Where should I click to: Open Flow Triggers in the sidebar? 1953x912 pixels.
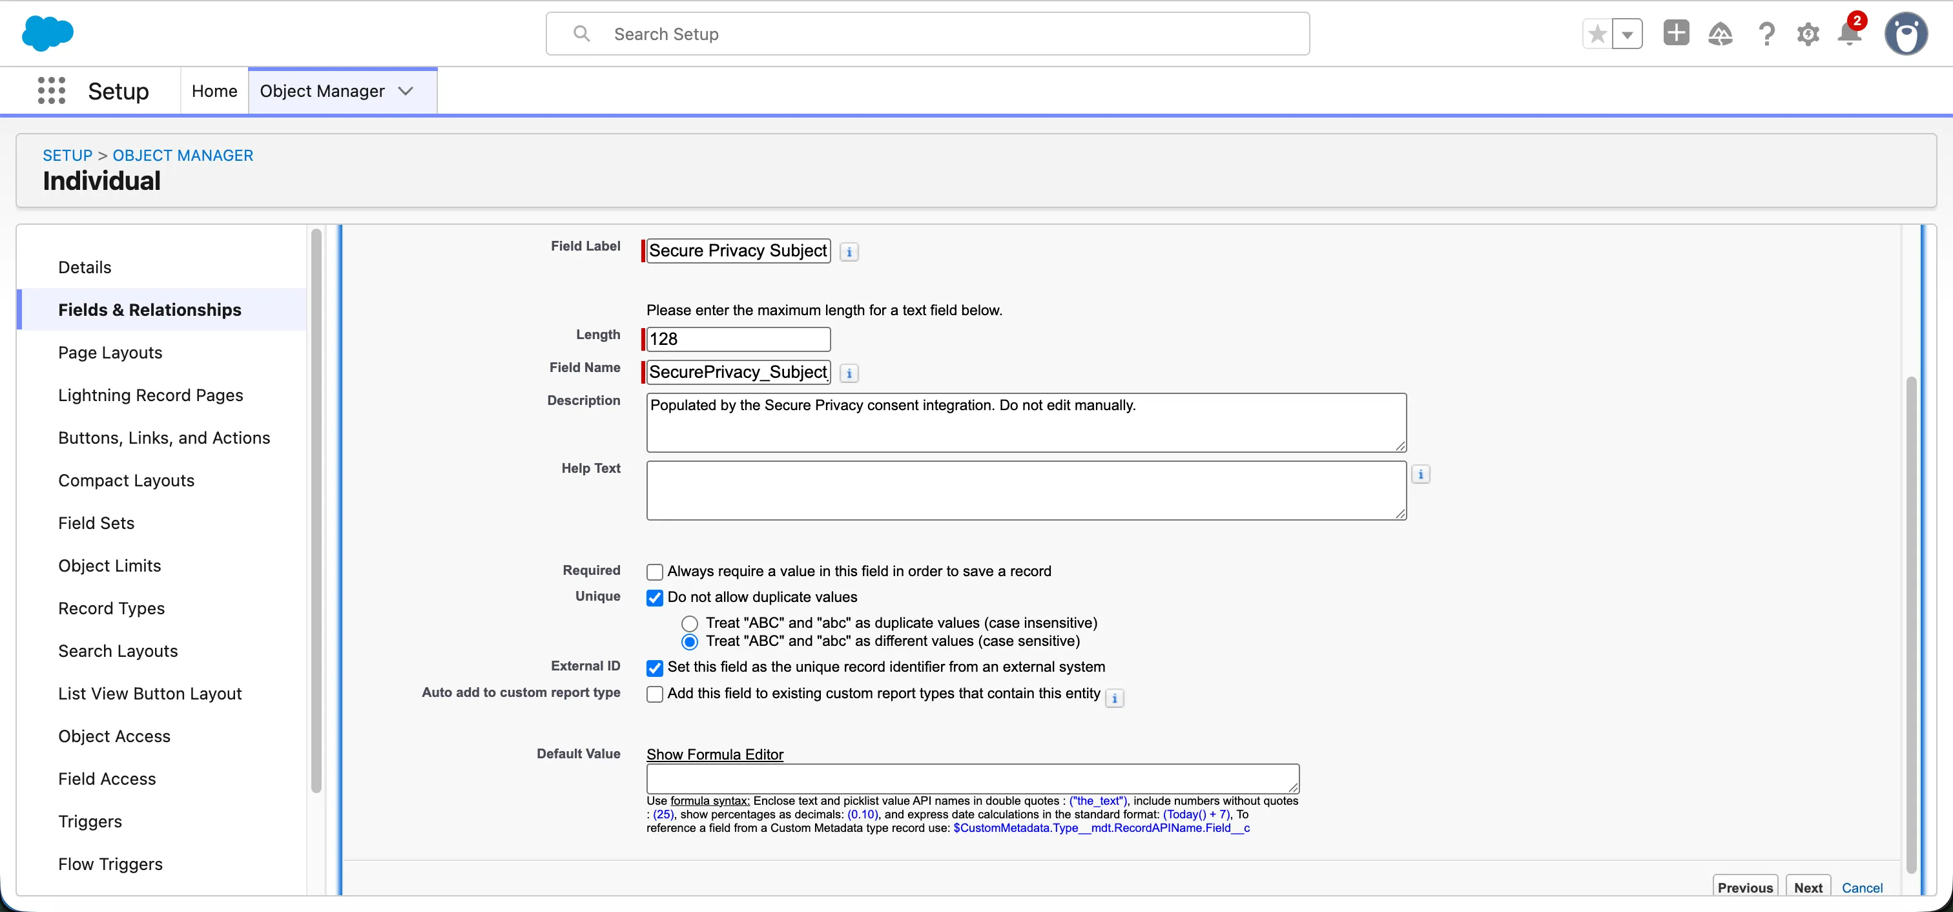110,864
